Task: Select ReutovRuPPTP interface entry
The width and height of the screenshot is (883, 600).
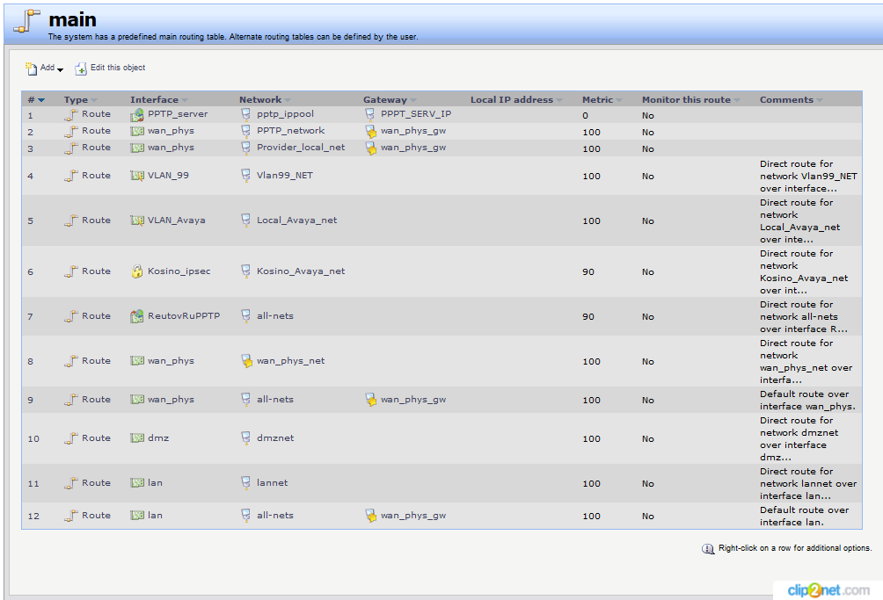Action: (x=184, y=315)
